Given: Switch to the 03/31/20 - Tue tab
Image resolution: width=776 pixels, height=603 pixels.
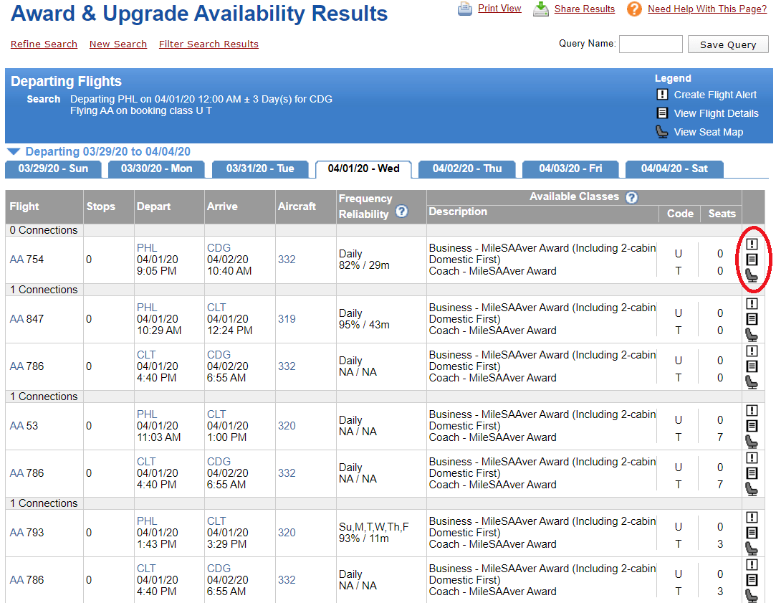Looking at the screenshot, I should pyautogui.click(x=260, y=168).
